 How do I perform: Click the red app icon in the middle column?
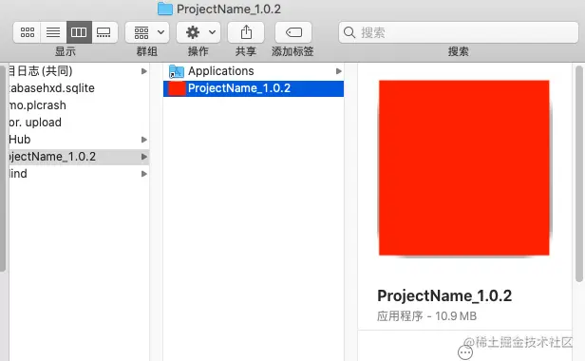point(177,88)
